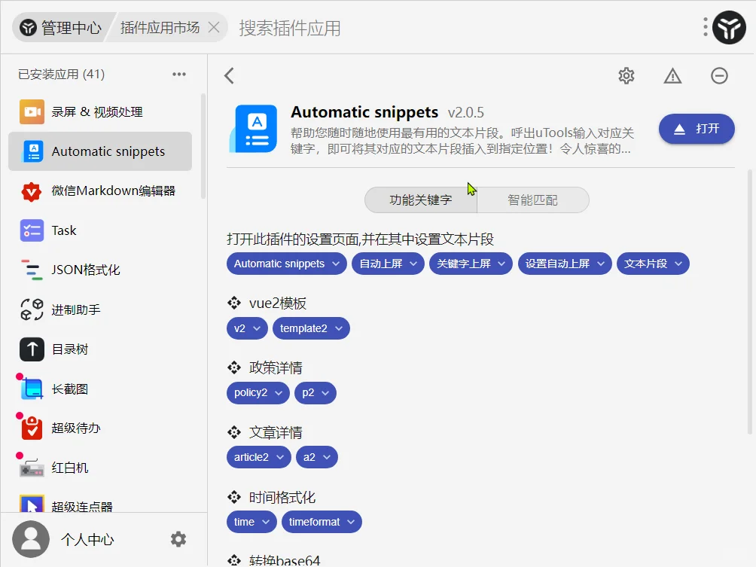Expand the v2 keyword dropdown
The width and height of the screenshot is (756, 567).
[247, 328]
